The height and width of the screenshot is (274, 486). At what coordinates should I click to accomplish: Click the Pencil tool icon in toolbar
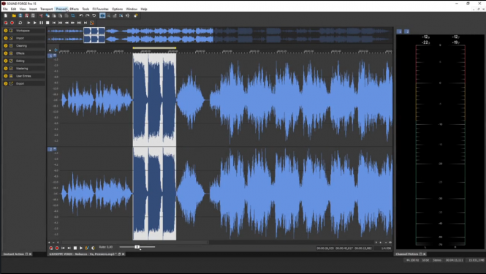click(x=115, y=15)
